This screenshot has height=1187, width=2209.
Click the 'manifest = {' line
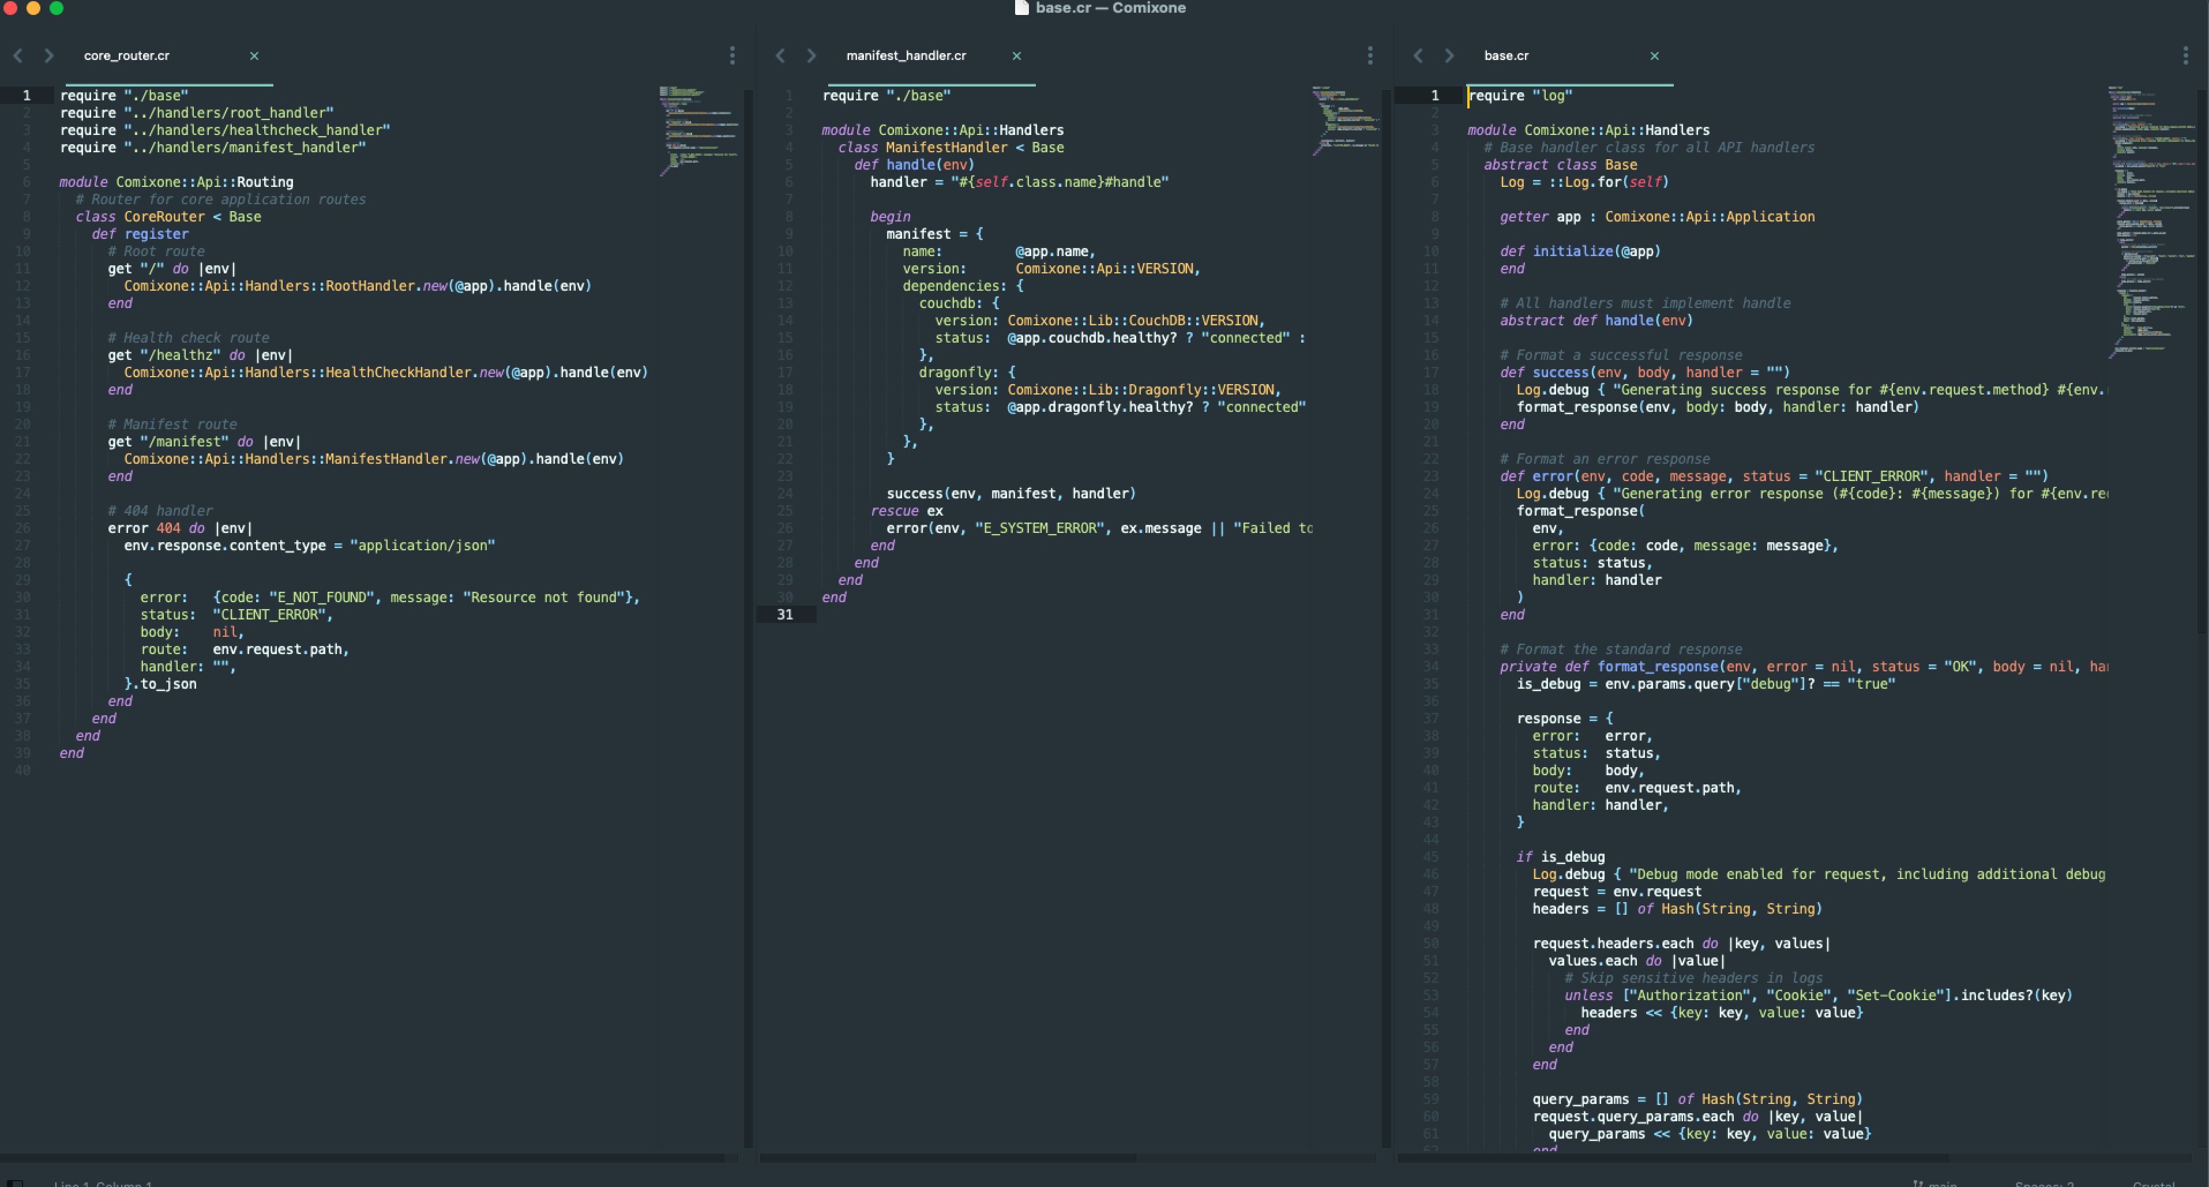tap(935, 234)
